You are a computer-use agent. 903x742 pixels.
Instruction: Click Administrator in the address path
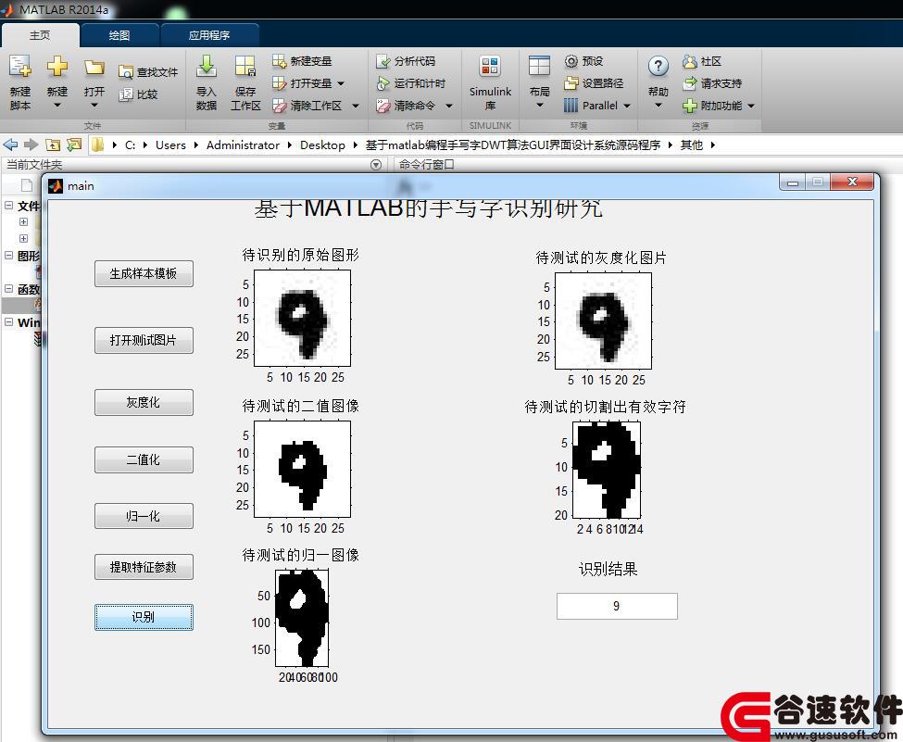(243, 145)
